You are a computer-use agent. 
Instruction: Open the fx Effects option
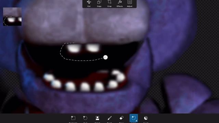120,4
